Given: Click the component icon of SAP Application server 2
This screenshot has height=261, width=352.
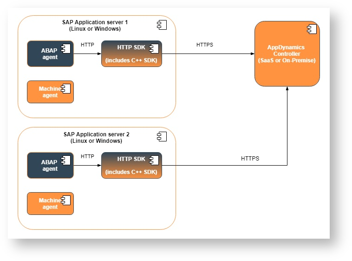Looking at the screenshot, I should pyautogui.click(x=162, y=136).
